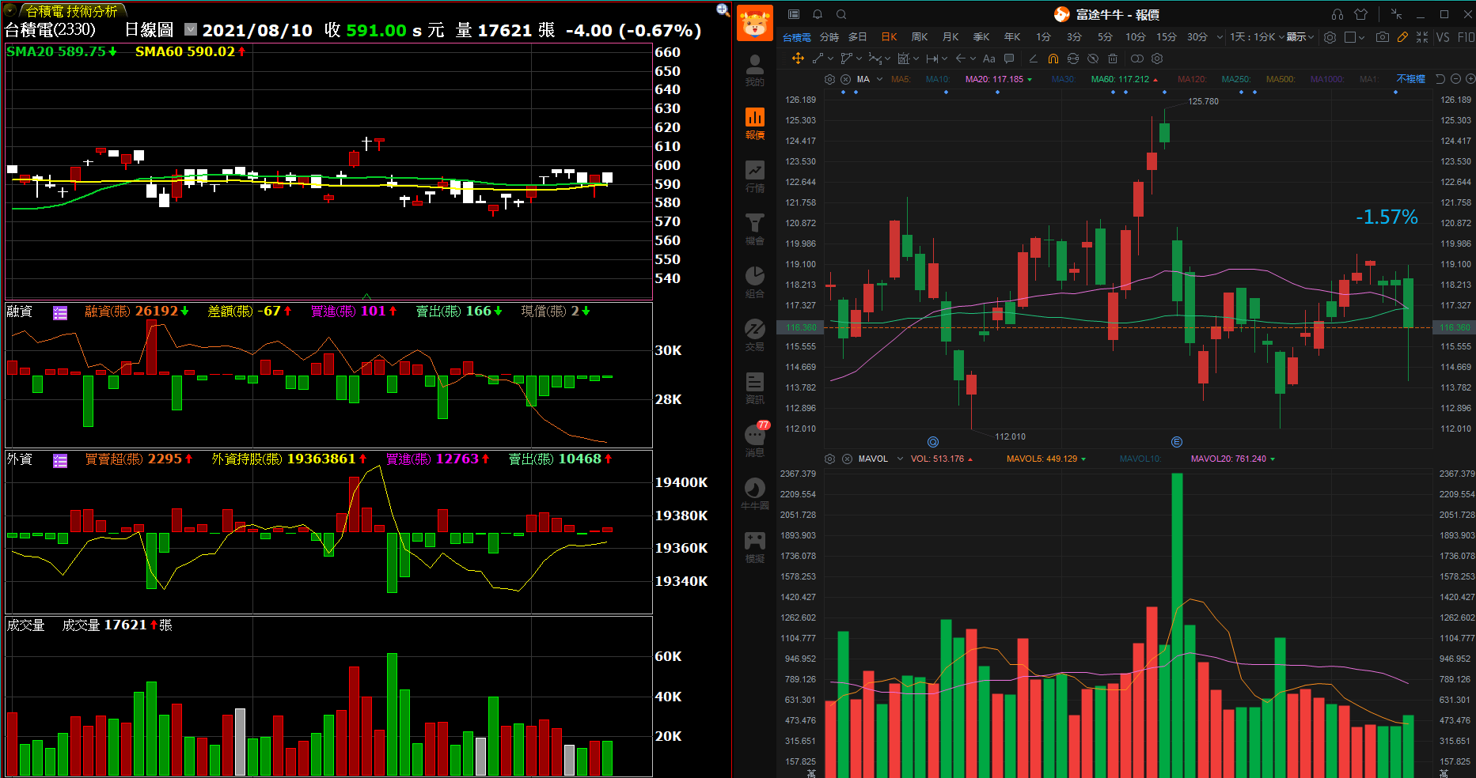
Task: Expand polygon shape tool options arrow
Action: pos(859,59)
